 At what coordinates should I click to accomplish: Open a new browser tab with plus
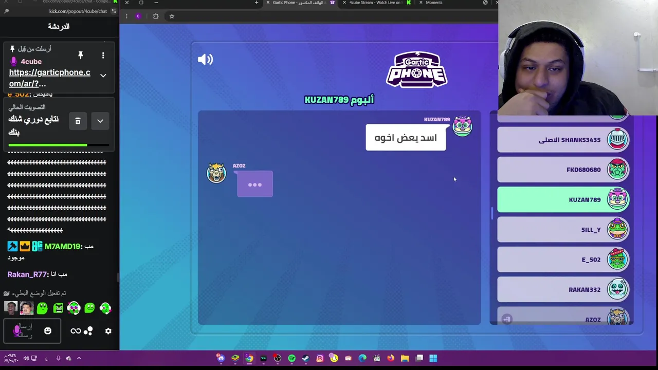[257, 3]
